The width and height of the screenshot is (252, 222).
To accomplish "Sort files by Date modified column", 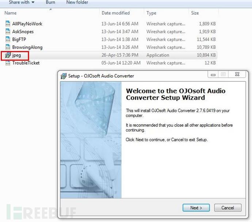I will pos(115,13).
